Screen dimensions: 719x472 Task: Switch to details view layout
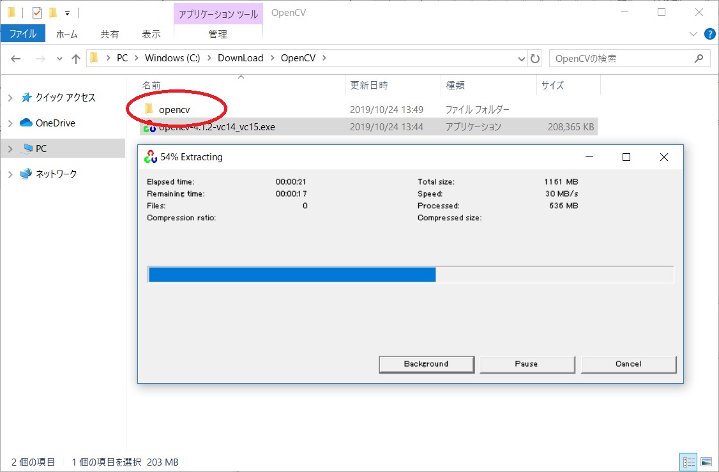688,462
